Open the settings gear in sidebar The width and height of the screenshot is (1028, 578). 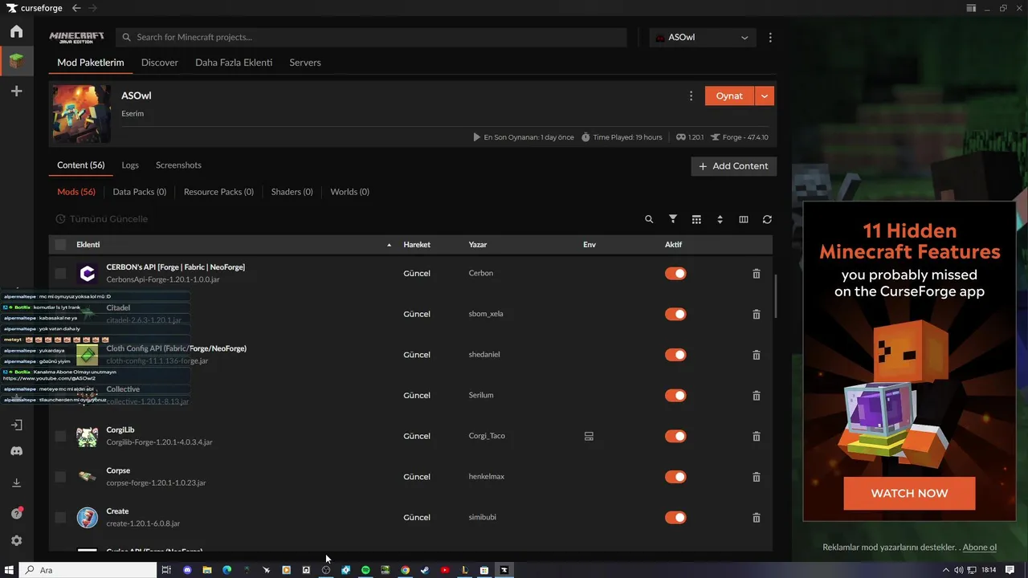click(16, 541)
